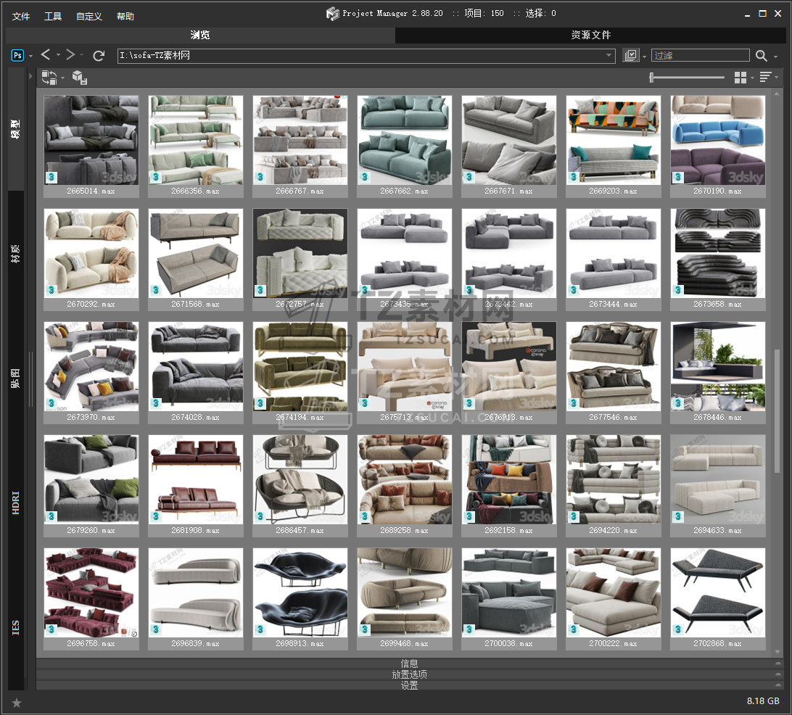Open favorites with the star icon

tap(17, 702)
